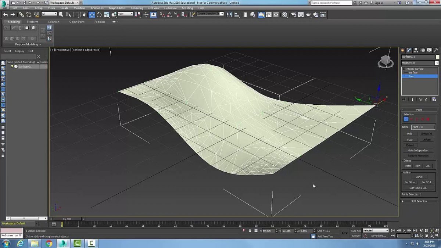The width and height of the screenshot is (441, 248).
Task: Open the Modifier List dropdown
Action: pyautogui.click(x=420, y=63)
